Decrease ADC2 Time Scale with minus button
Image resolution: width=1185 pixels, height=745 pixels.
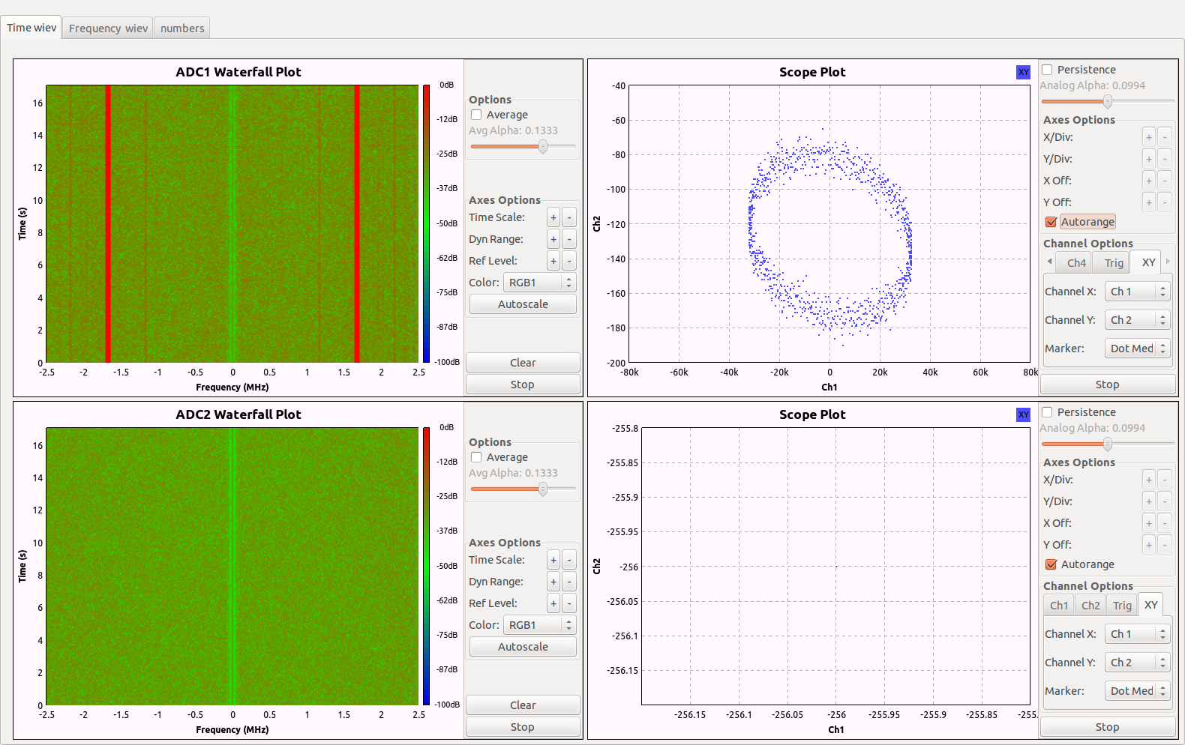(569, 561)
